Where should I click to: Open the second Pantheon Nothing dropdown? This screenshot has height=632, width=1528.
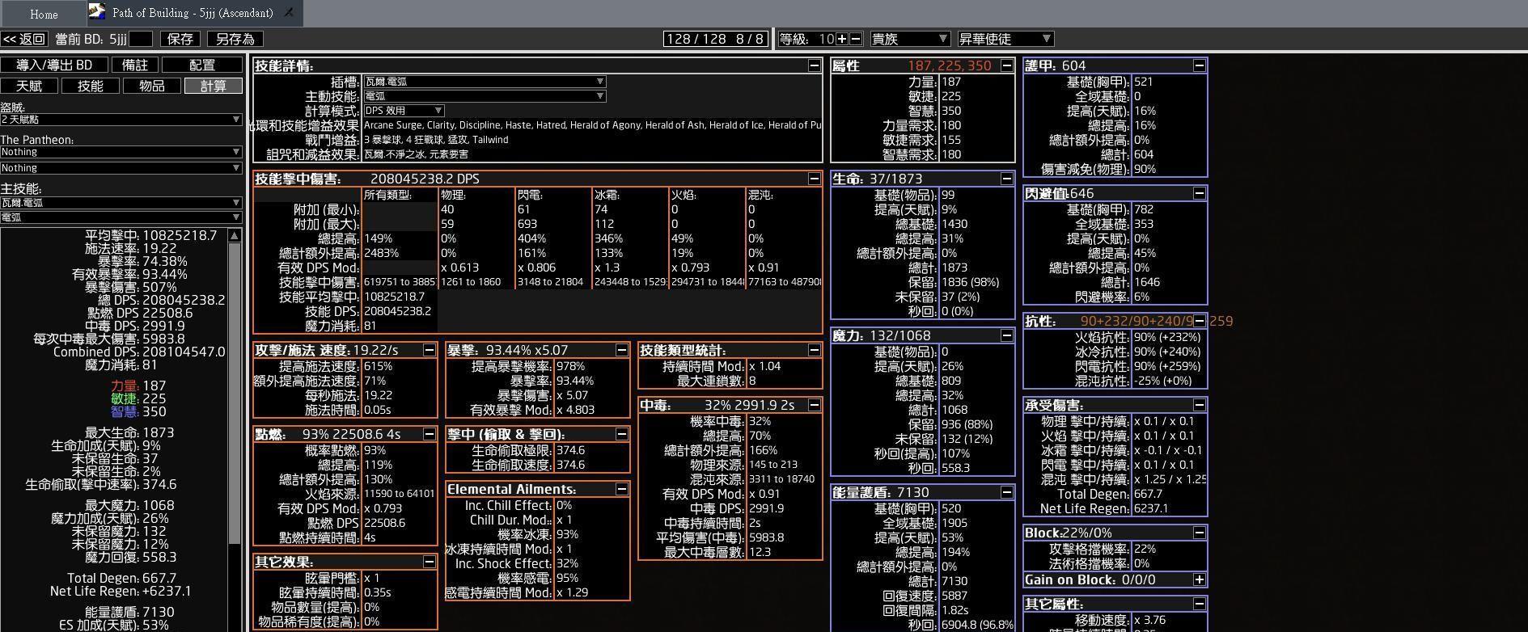click(x=121, y=168)
